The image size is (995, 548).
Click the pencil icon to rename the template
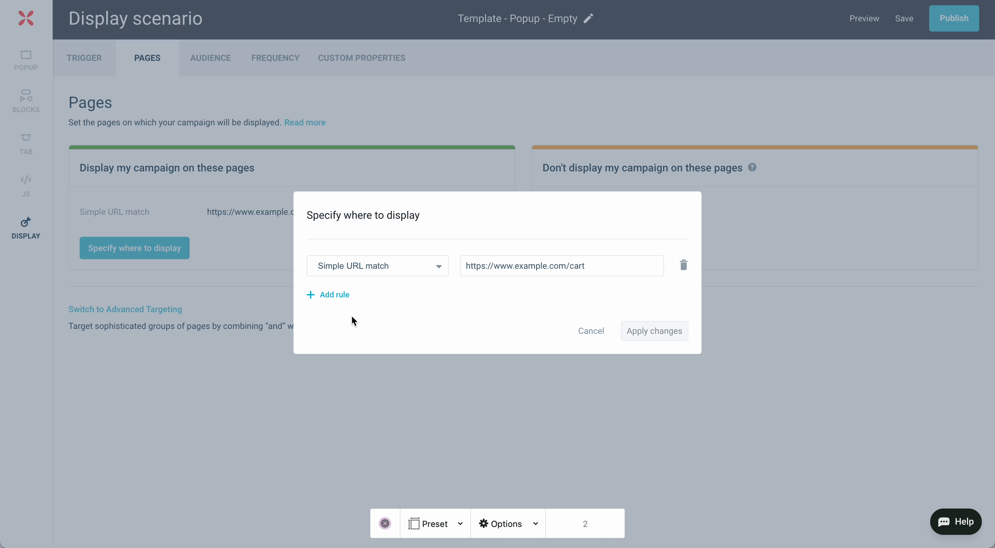coord(588,18)
